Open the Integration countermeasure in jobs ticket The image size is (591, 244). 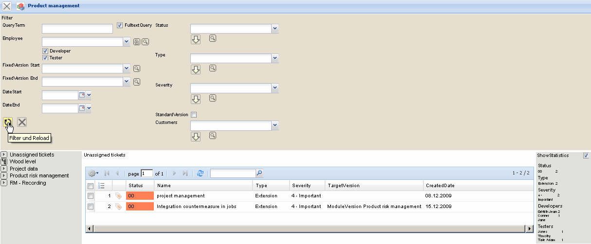[196, 207]
